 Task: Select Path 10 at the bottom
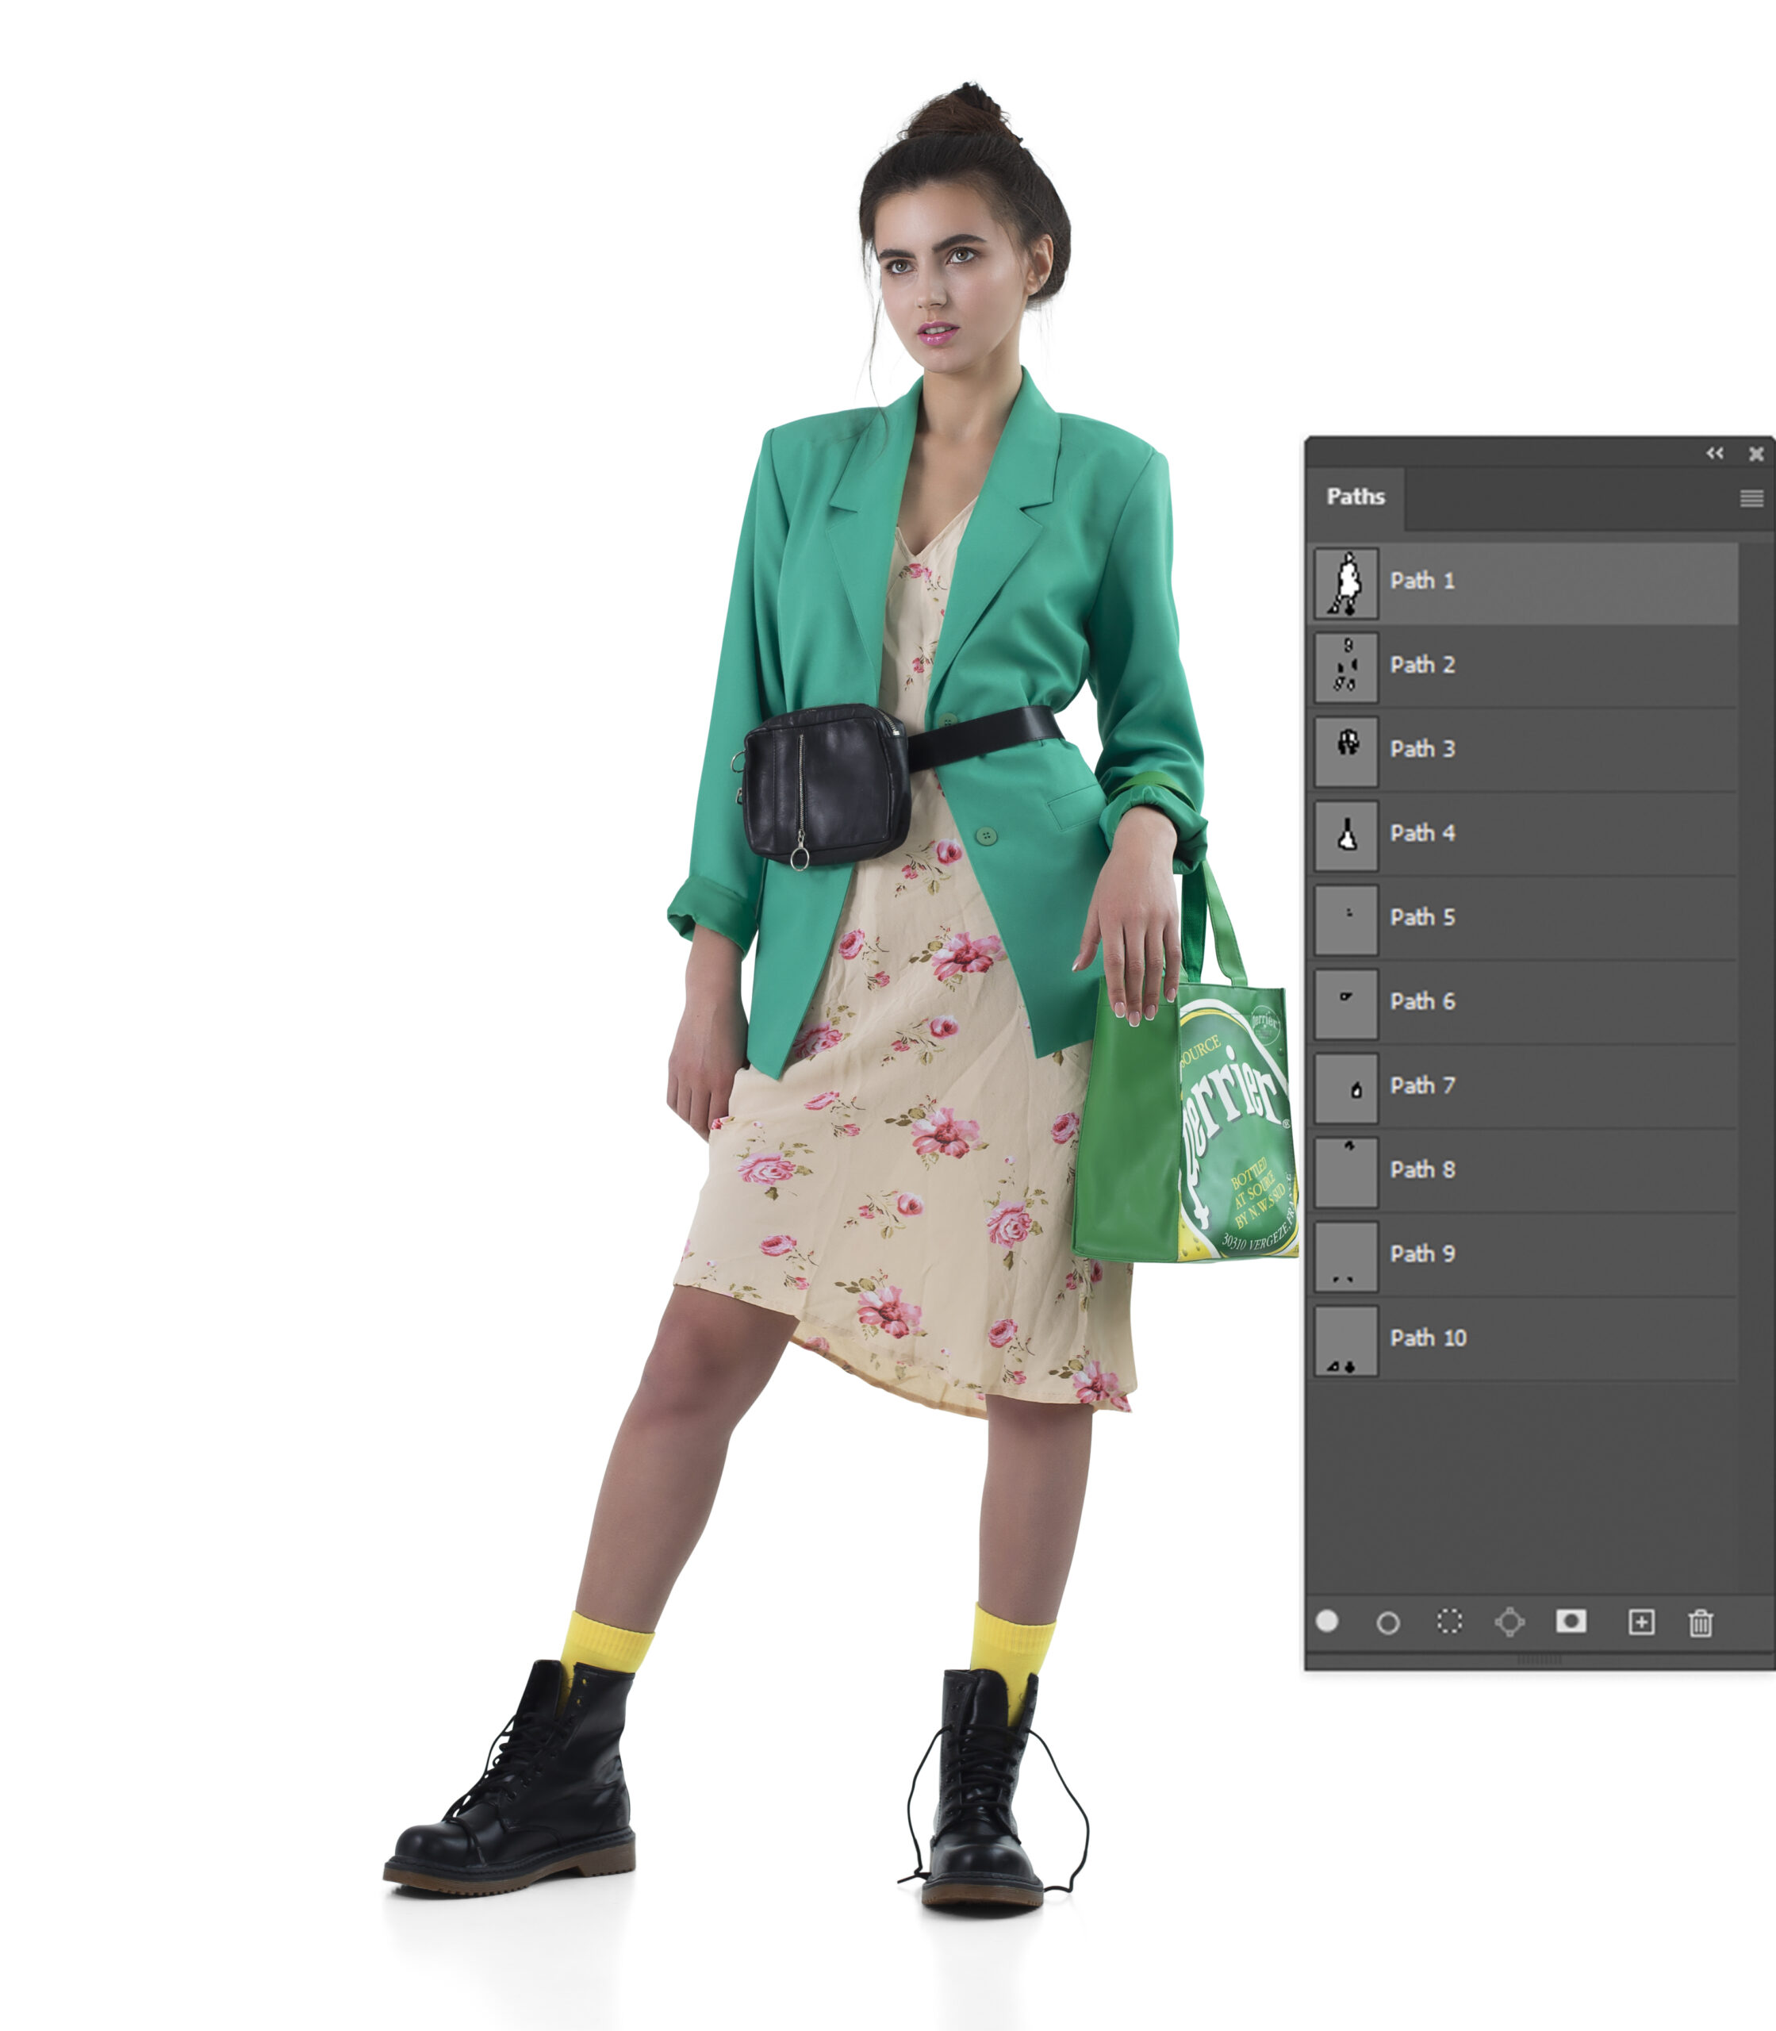coord(1427,1338)
